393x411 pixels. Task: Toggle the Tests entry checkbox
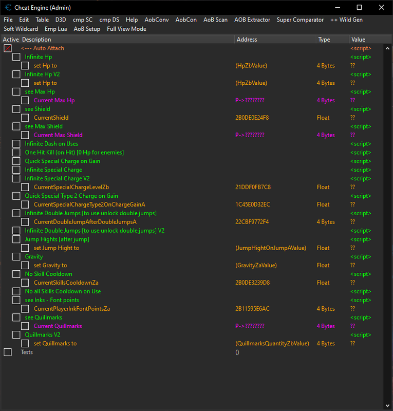pyautogui.click(x=8, y=352)
